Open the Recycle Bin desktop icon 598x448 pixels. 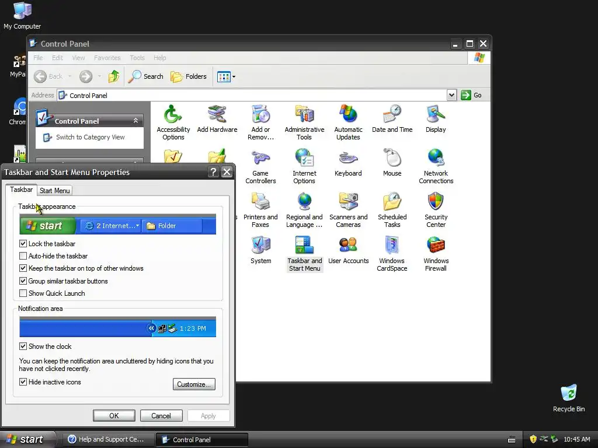click(569, 398)
